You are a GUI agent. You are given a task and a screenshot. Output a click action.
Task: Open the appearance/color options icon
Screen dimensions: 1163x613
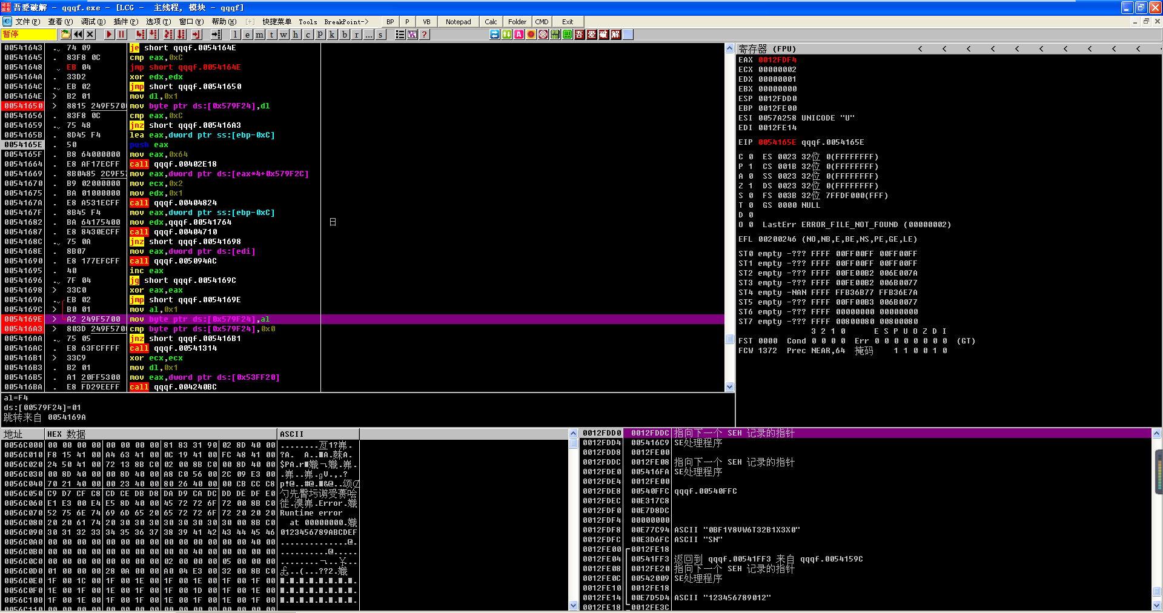pos(413,35)
